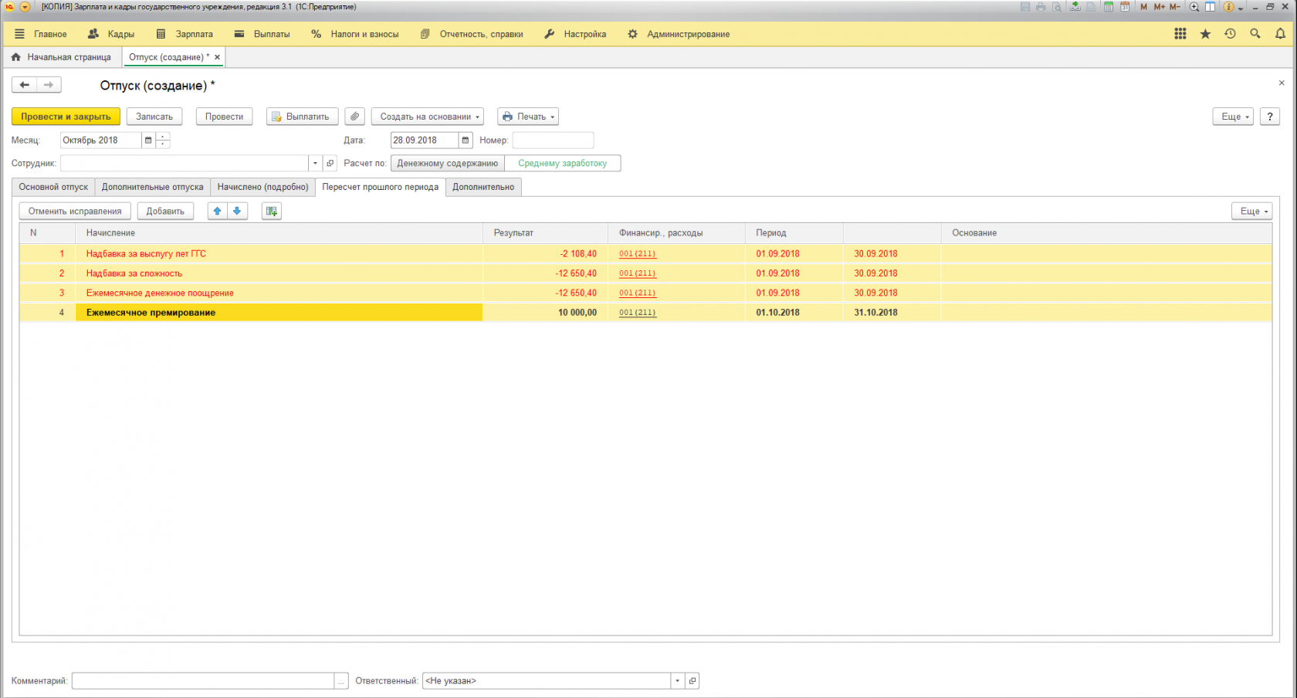Click Выплатить button

pos(302,117)
